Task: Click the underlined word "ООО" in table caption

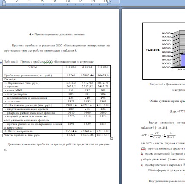Action: pos(49,62)
